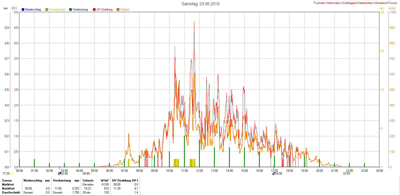Click the orange Solarstr. legend swatch

(118, 9)
